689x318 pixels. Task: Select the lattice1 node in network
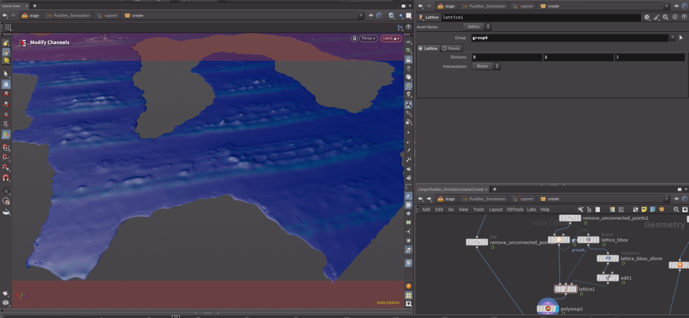(565, 289)
